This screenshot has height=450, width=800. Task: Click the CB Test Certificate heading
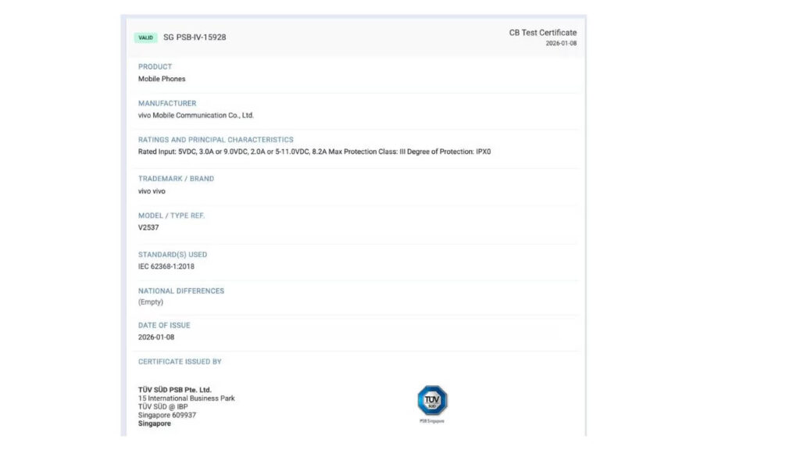[542, 33]
